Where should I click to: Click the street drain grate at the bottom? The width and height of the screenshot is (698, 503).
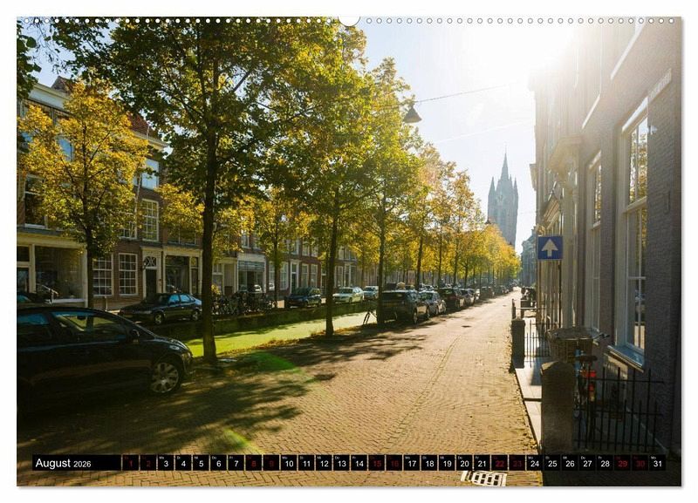tap(483, 478)
